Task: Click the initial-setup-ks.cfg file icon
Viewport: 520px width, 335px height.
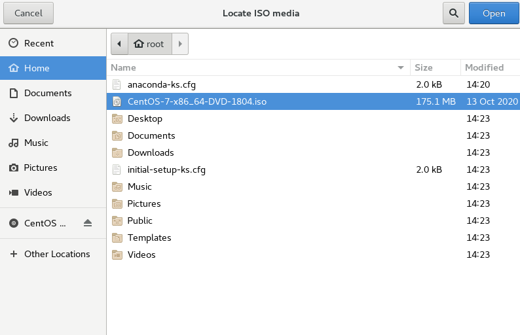Action: 117,169
